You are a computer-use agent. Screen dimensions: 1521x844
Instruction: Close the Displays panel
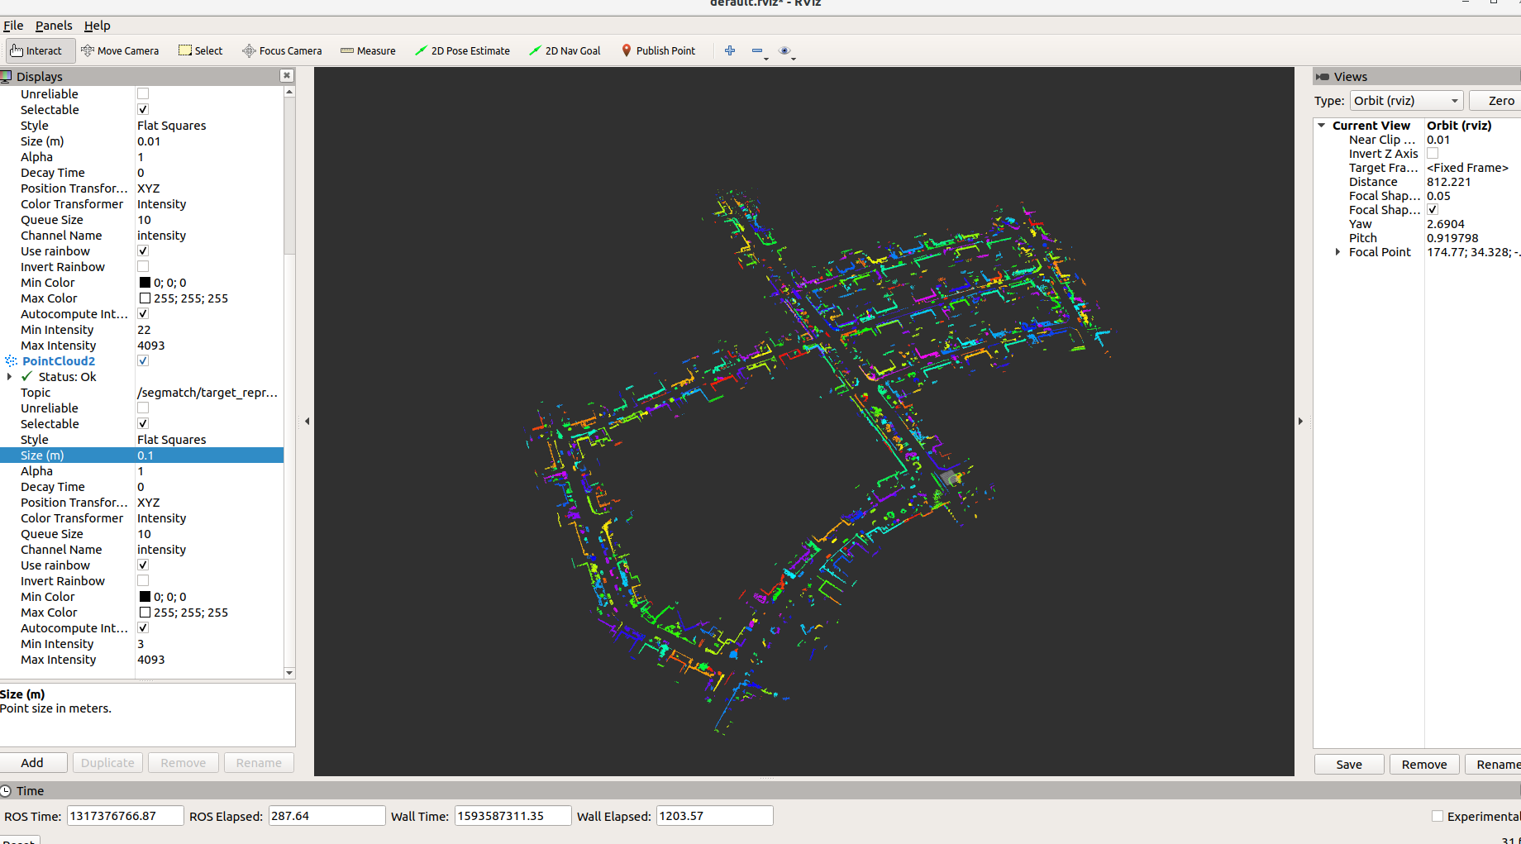click(x=287, y=75)
